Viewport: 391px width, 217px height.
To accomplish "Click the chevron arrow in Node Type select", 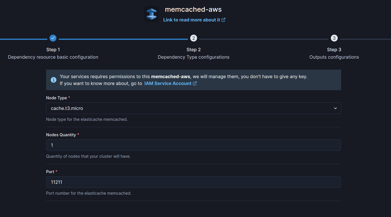I will tap(335, 108).
